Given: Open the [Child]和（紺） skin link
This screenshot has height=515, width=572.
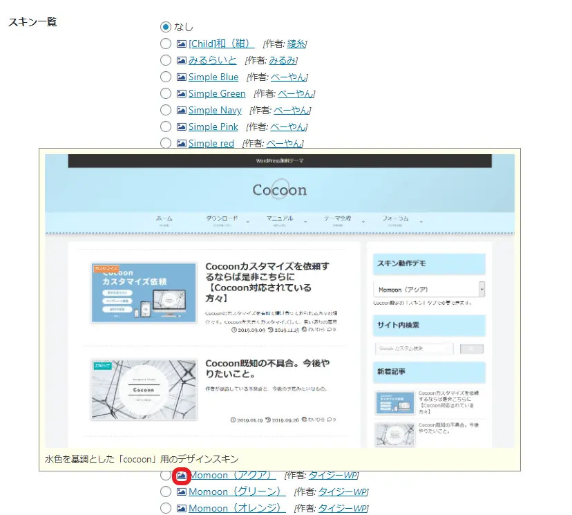Looking at the screenshot, I should point(222,44).
